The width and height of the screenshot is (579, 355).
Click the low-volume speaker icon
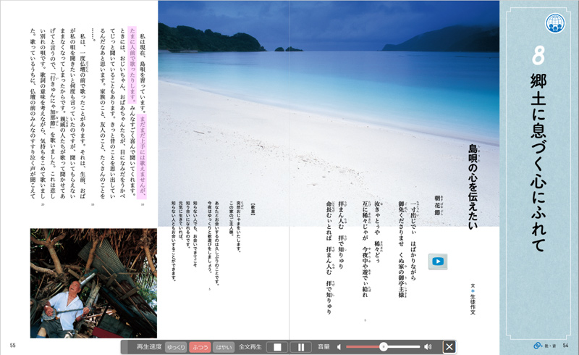[x=339, y=347]
